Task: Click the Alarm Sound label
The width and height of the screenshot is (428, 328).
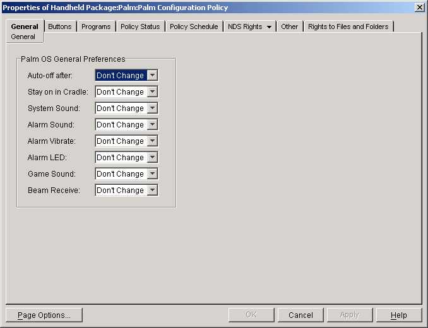Action: (x=51, y=125)
